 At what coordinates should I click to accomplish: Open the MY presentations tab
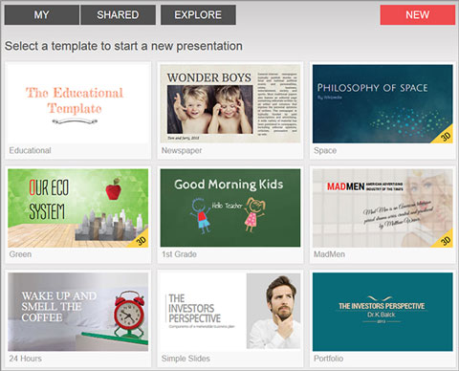click(42, 14)
